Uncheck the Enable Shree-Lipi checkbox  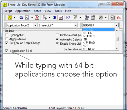(57, 44)
